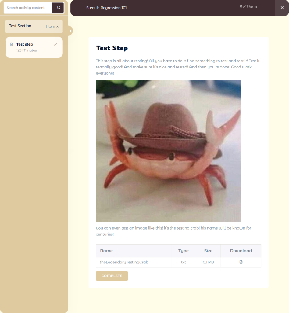The height and width of the screenshot is (313, 289).
Task: Collapse the sidebar using the arrow handle
Action: 70,31
